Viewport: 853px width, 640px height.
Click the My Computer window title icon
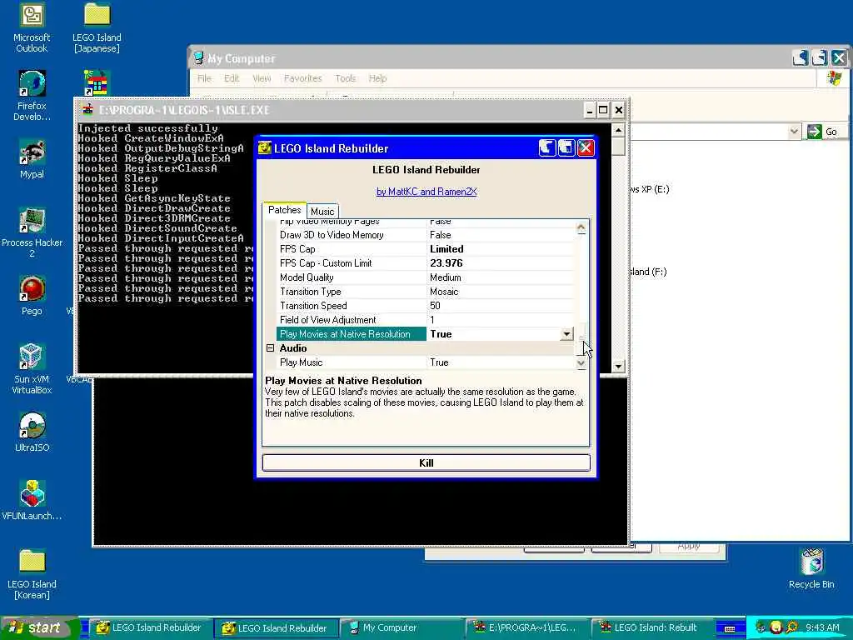pyautogui.click(x=199, y=57)
